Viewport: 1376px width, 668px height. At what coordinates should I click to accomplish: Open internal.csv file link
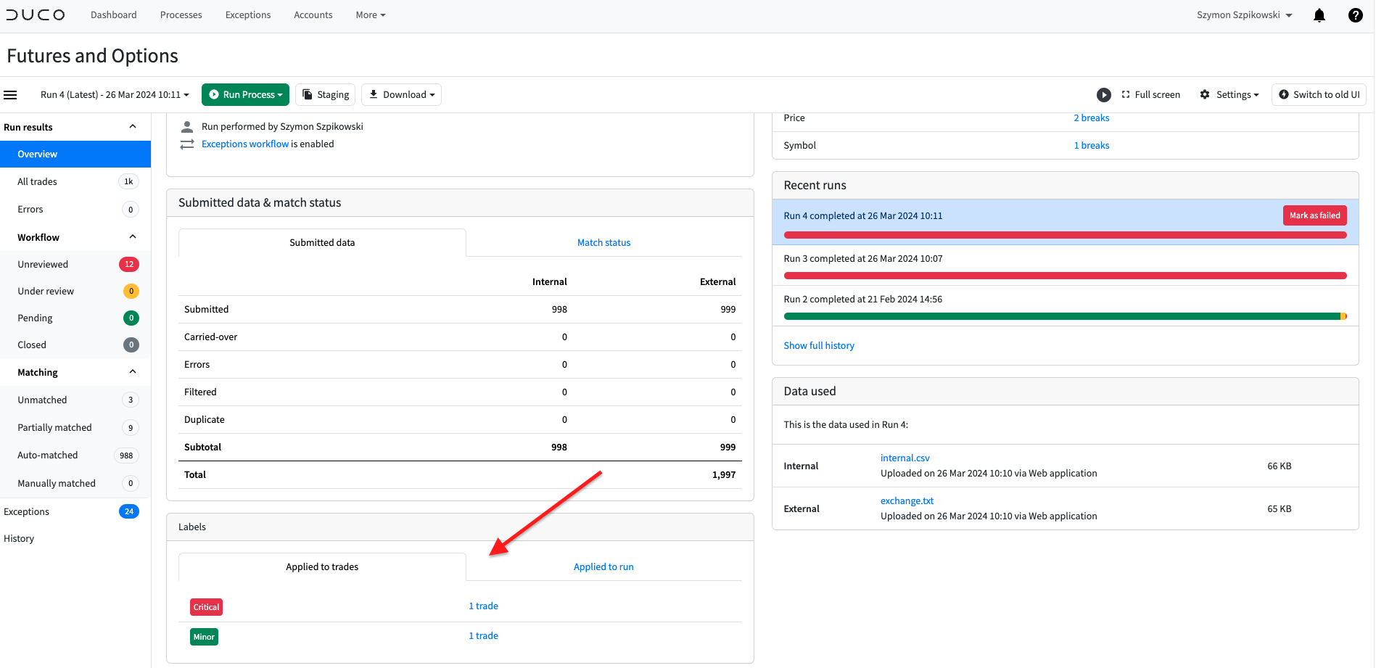[905, 458]
